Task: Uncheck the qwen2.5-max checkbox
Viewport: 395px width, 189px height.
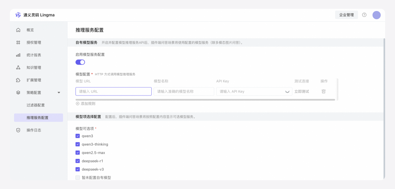Action: pyautogui.click(x=78, y=153)
